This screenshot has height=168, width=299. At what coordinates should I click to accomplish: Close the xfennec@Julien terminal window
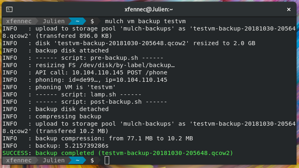coord(289,9)
